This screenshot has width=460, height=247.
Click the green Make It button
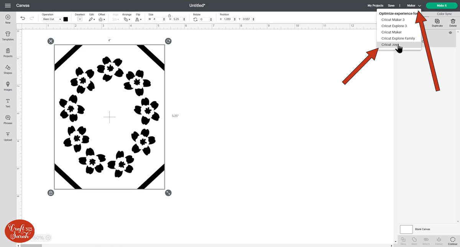coord(441,6)
